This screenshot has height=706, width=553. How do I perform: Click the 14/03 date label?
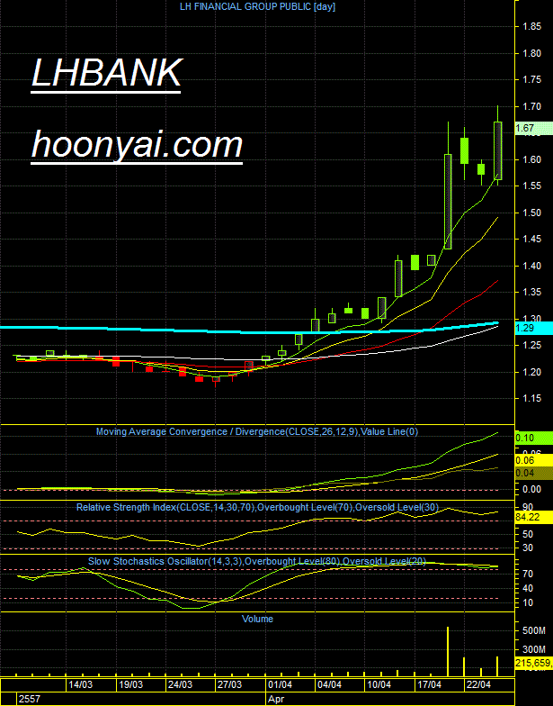pyautogui.click(x=81, y=684)
